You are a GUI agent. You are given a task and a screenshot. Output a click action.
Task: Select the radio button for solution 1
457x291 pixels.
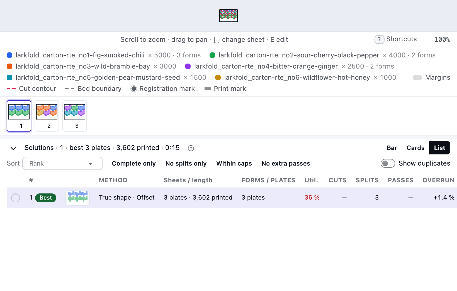point(16,198)
